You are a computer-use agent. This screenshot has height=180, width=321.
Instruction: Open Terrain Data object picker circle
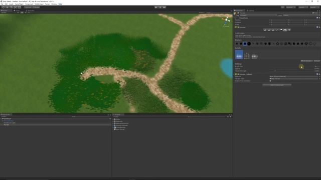[x=319, y=78]
